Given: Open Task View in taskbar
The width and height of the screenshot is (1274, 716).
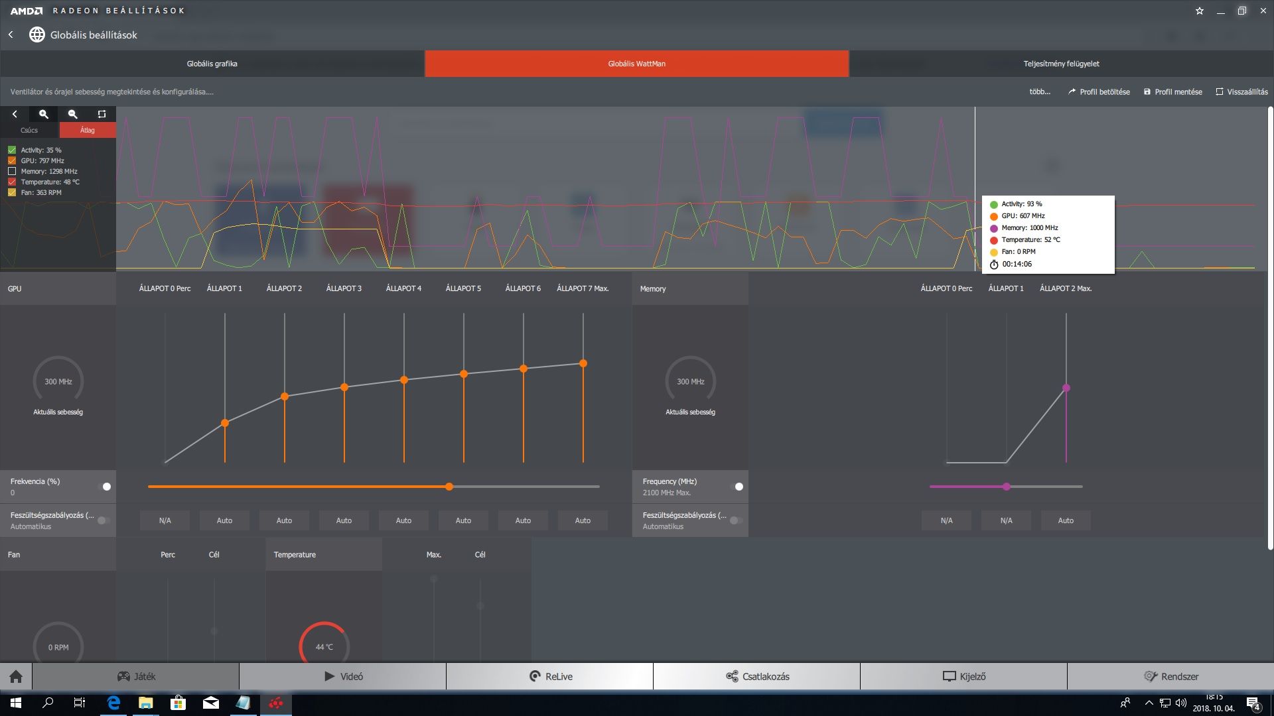Looking at the screenshot, I should click(80, 703).
